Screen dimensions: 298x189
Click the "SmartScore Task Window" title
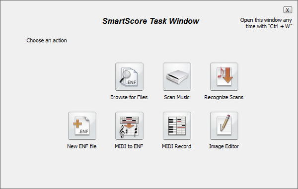pos(150,21)
